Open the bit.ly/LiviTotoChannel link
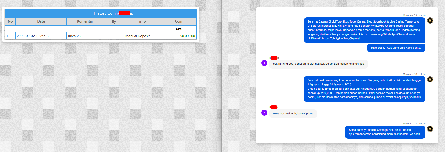 point(341,38)
